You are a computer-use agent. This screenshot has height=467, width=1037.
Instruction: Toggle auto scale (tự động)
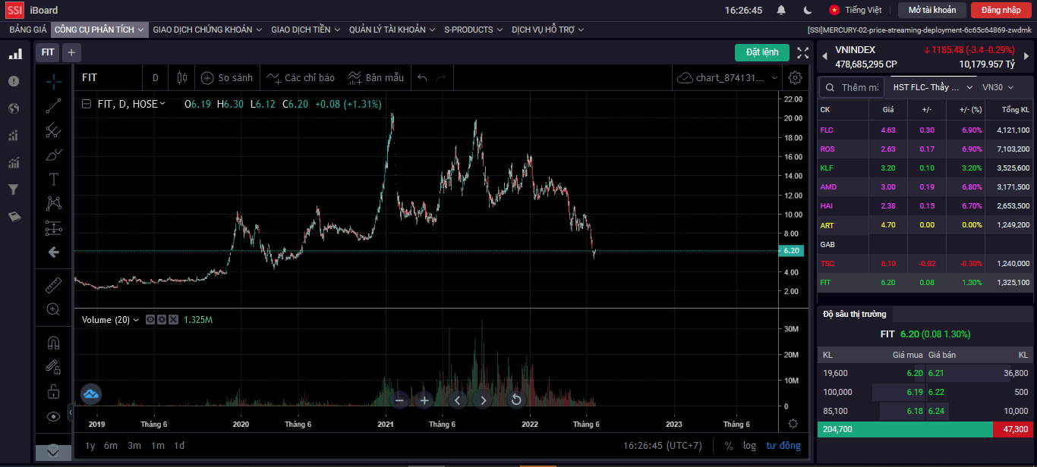point(783,446)
